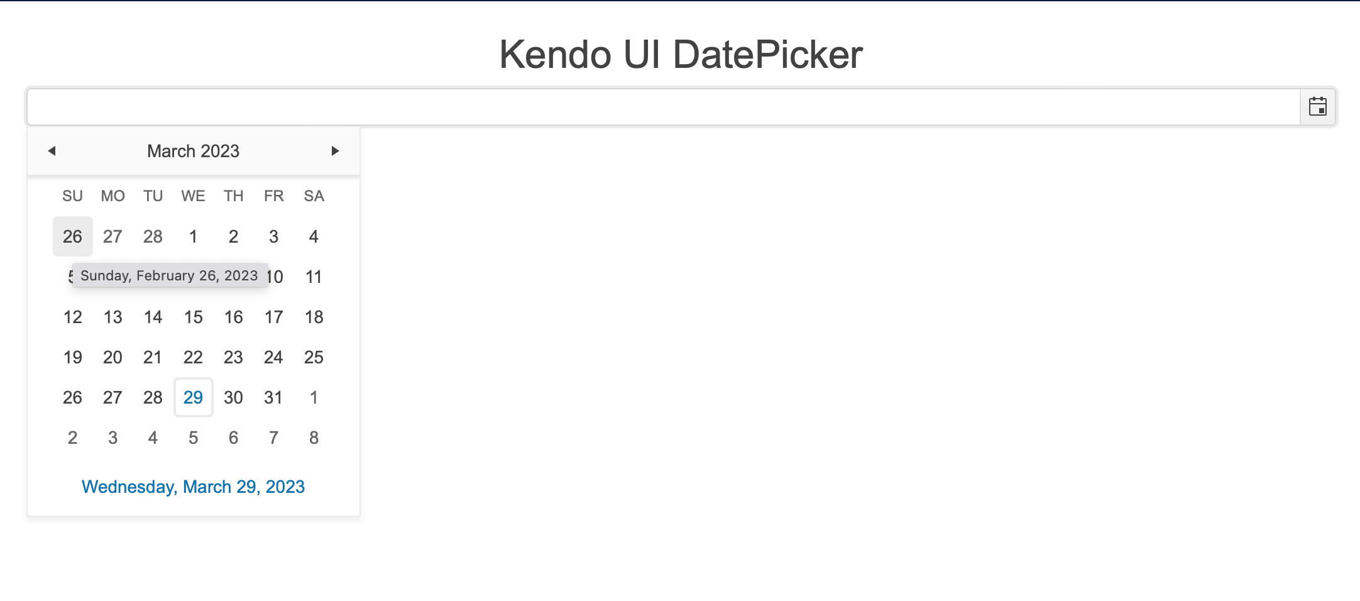The image size is (1360, 601).
Task: Pick March 17 under the FR column
Action: [274, 317]
